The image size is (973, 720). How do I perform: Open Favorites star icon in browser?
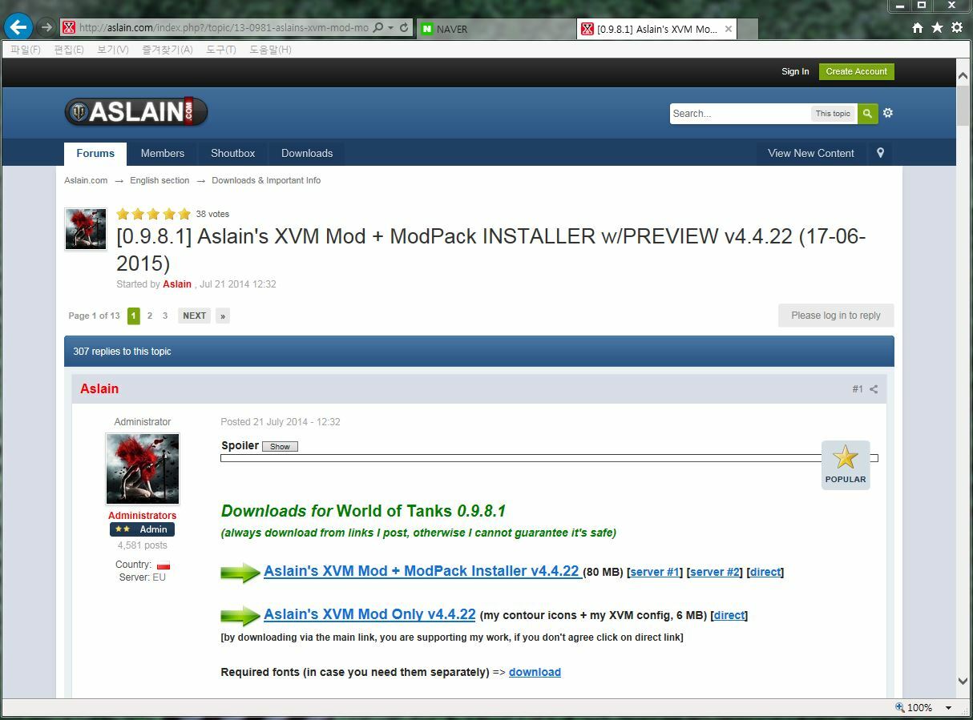tap(937, 27)
